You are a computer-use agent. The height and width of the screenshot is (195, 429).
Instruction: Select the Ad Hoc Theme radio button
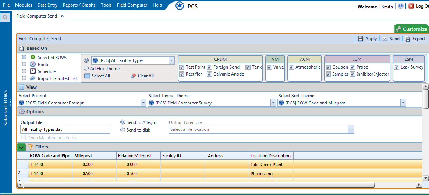point(86,69)
